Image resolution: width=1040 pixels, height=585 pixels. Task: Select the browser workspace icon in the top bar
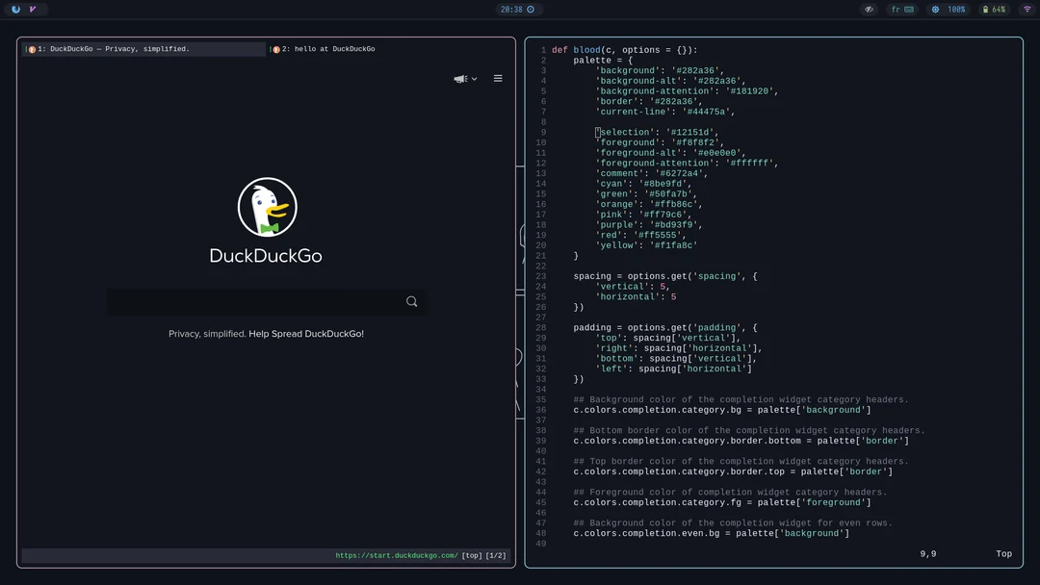tap(13, 9)
